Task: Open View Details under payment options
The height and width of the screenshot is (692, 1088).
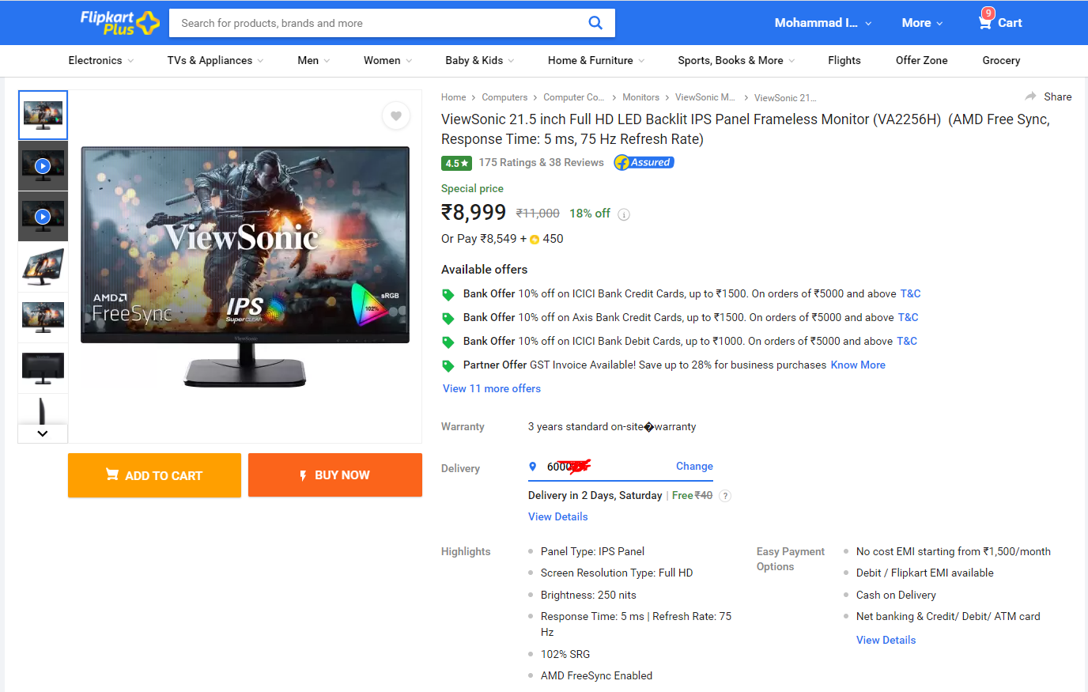Action: pyautogui.click(x=886, y=640)
